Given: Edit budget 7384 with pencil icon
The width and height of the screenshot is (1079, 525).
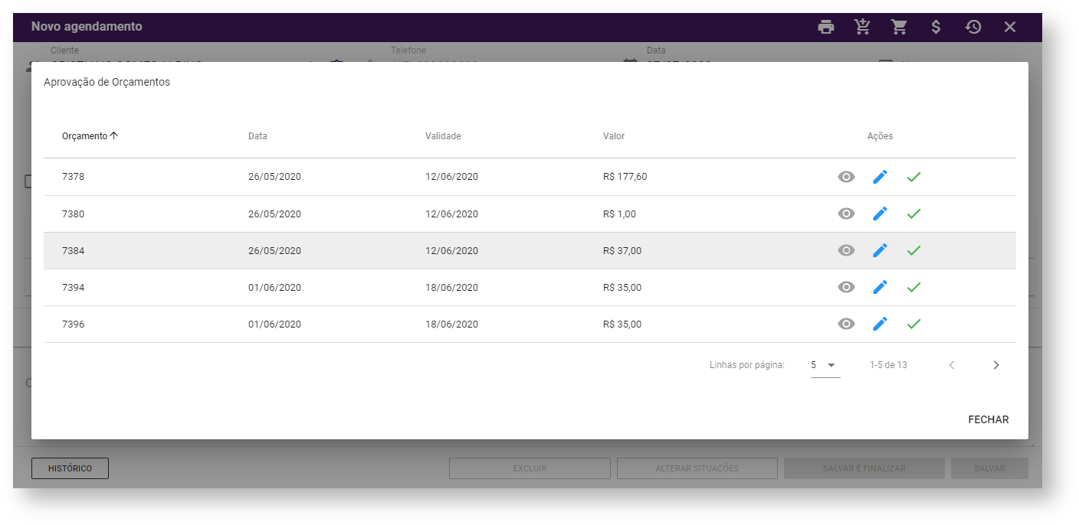Looking at the screenshot, I should (x=880, y=250).
